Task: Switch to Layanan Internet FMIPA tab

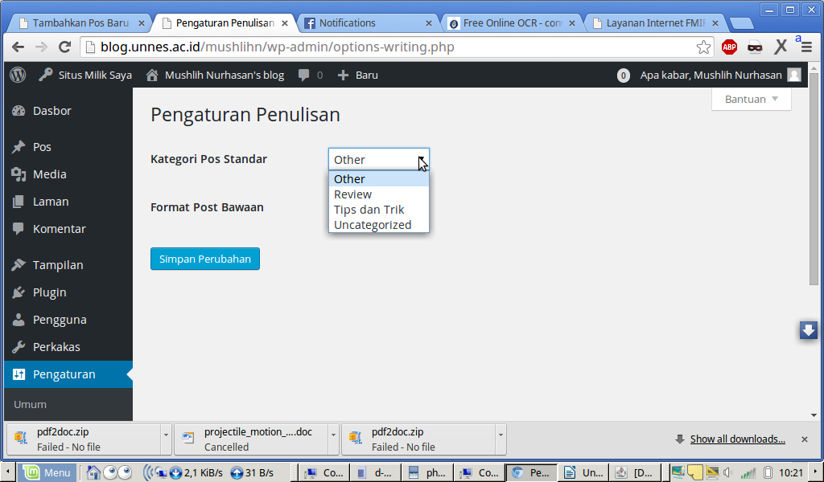Action: click(655, 23)
